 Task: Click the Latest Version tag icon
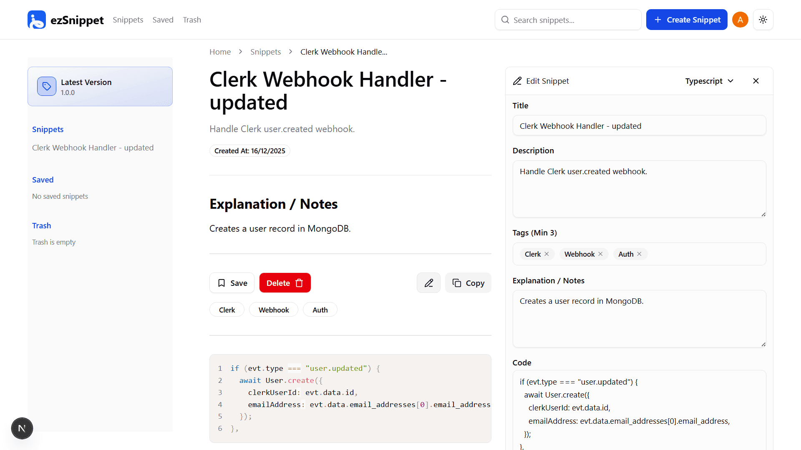point(47,86)
